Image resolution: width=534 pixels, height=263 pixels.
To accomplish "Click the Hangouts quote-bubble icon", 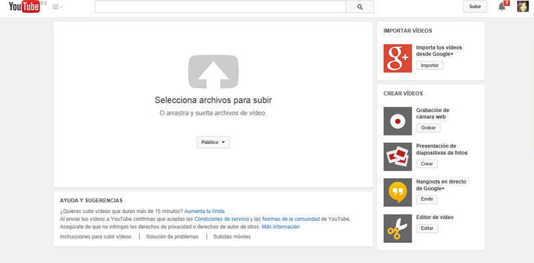I will [x=397, y=192].
